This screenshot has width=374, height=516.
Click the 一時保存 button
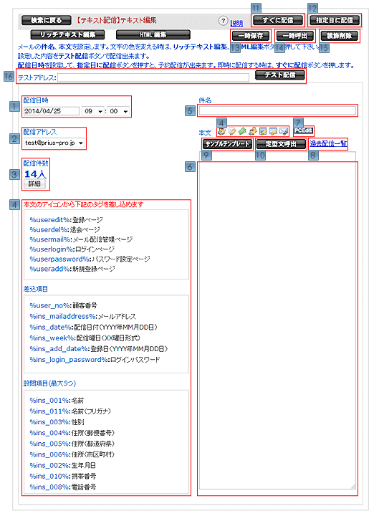pos(251,36)
